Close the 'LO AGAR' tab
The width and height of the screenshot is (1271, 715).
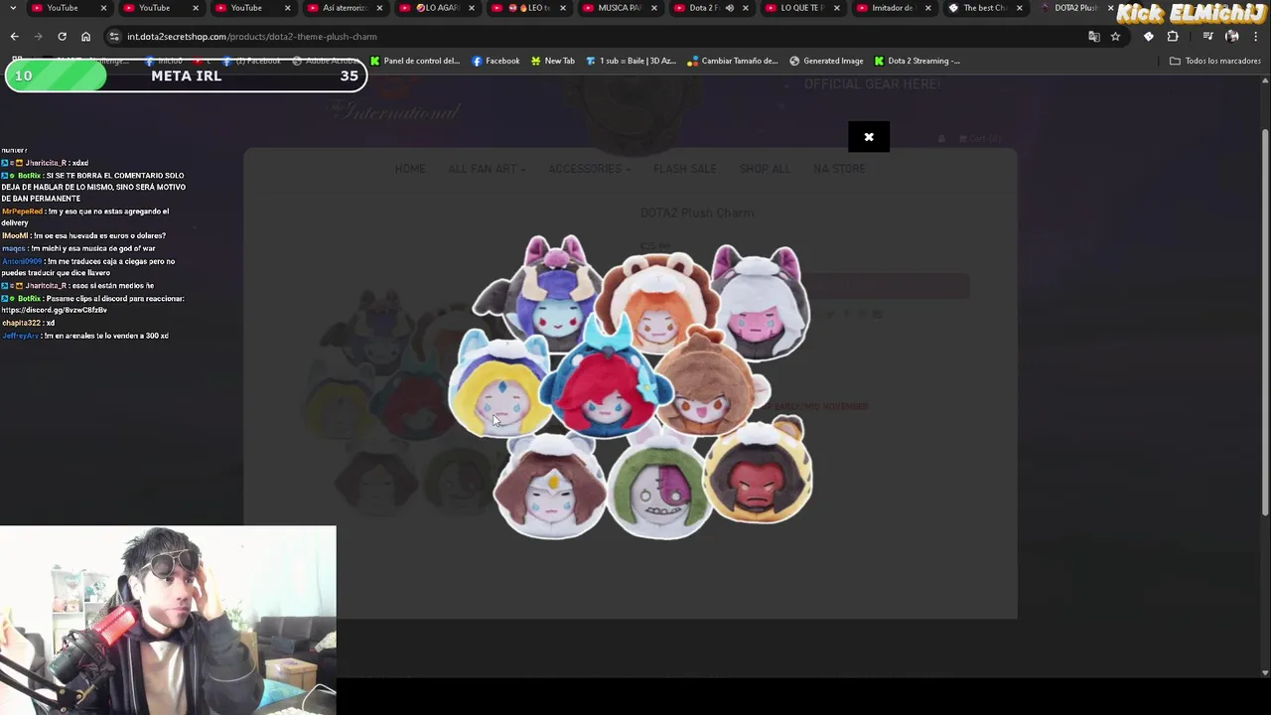[471, 8]
